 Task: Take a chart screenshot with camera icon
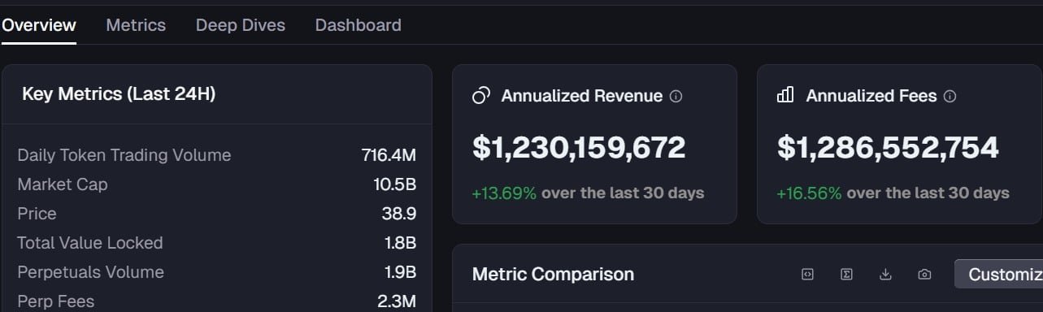coord(924,275)
